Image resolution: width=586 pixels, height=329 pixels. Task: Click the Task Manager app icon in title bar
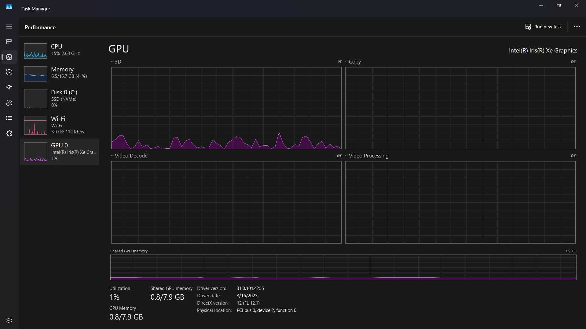coord(9,7)
